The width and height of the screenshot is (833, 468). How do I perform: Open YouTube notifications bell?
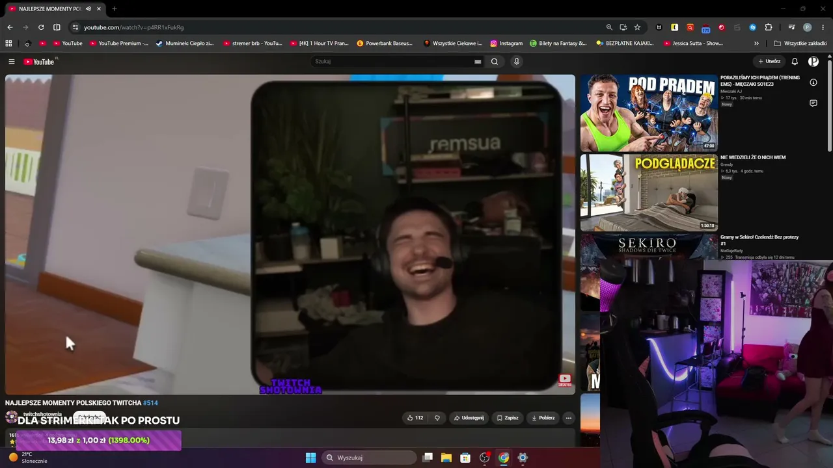[x=795, y=62]
